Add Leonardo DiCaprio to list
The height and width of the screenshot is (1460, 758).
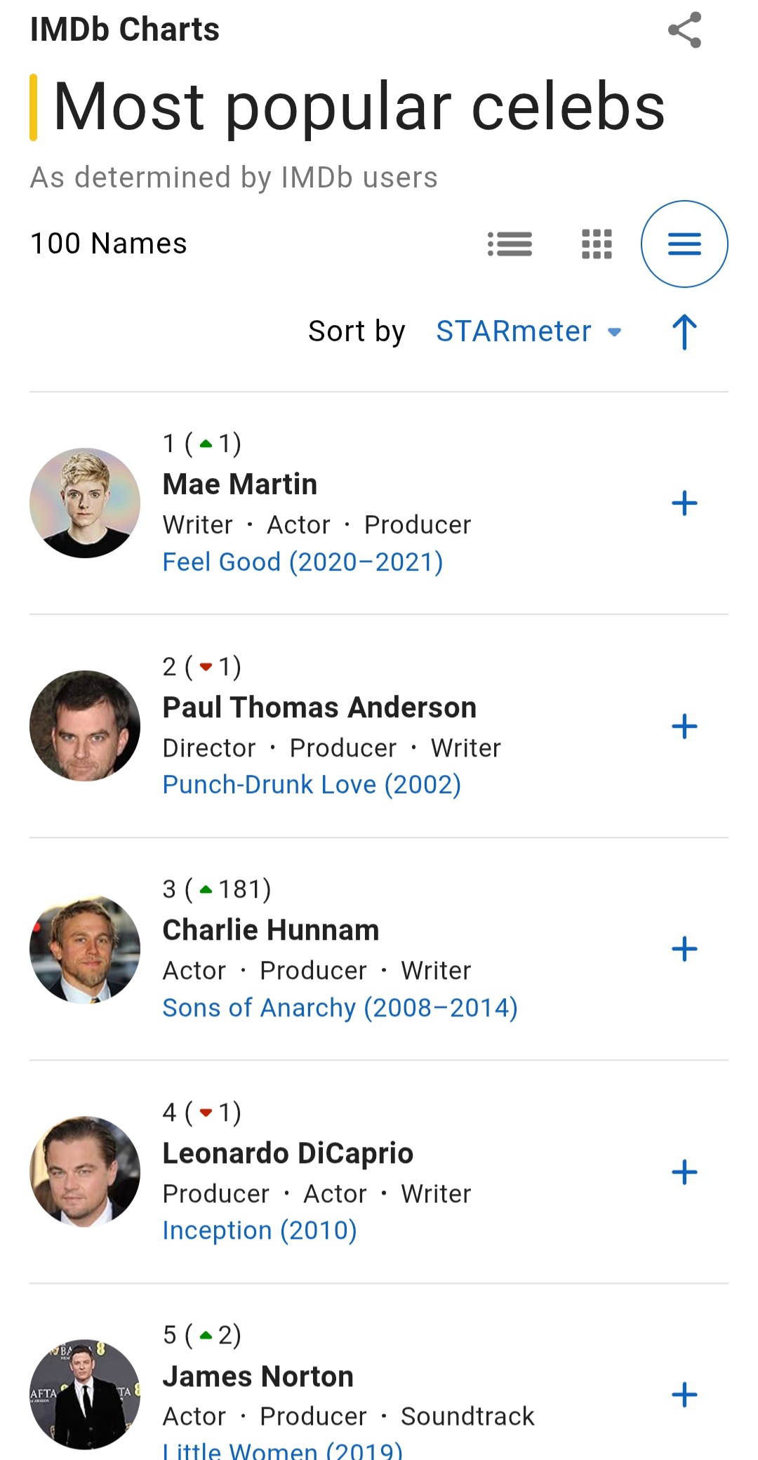684,1172
